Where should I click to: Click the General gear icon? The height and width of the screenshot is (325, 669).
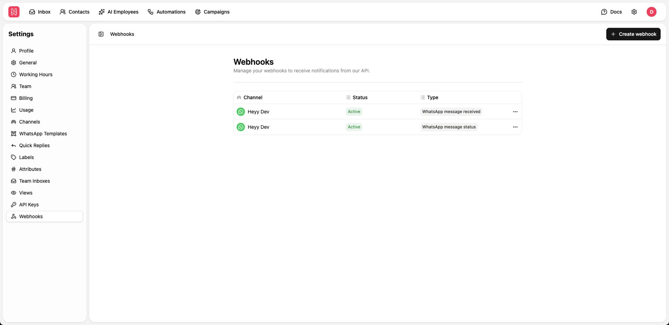point(14,63)
